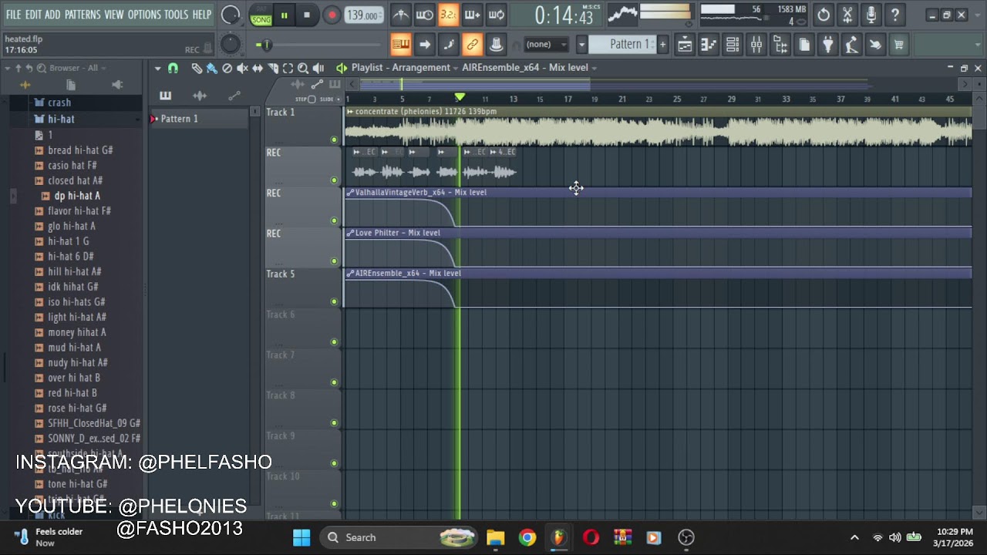Mute Track 6 using its green LED
Image resolution: width=987 pixels, height=555 pixels.
point(334,341)
